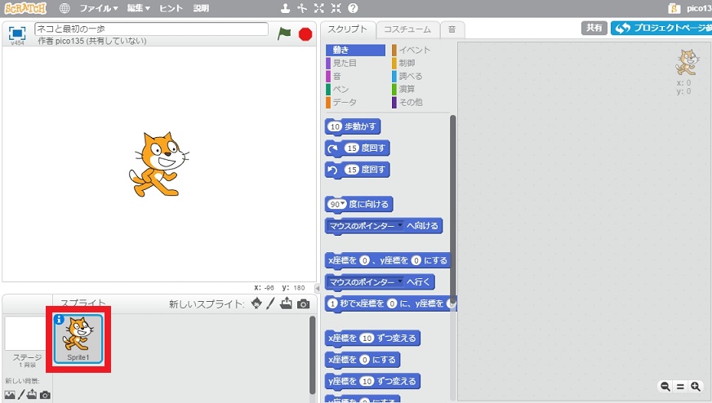Select the delete scissors tool
Viewport: 712px width, 403px height.
tap(302, 8)
